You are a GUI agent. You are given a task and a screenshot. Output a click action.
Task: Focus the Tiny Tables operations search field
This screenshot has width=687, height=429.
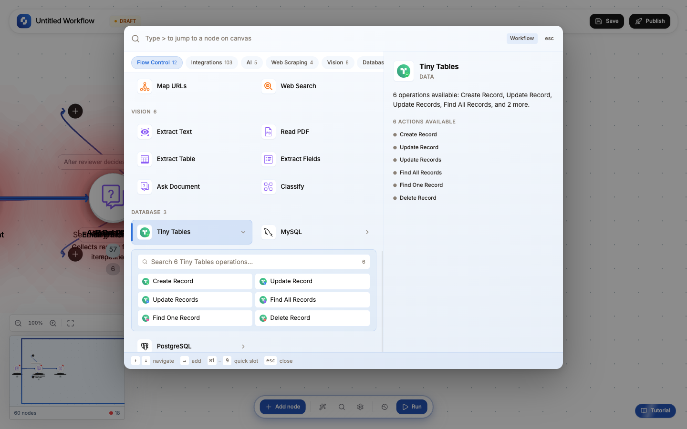tap(254, 262)
